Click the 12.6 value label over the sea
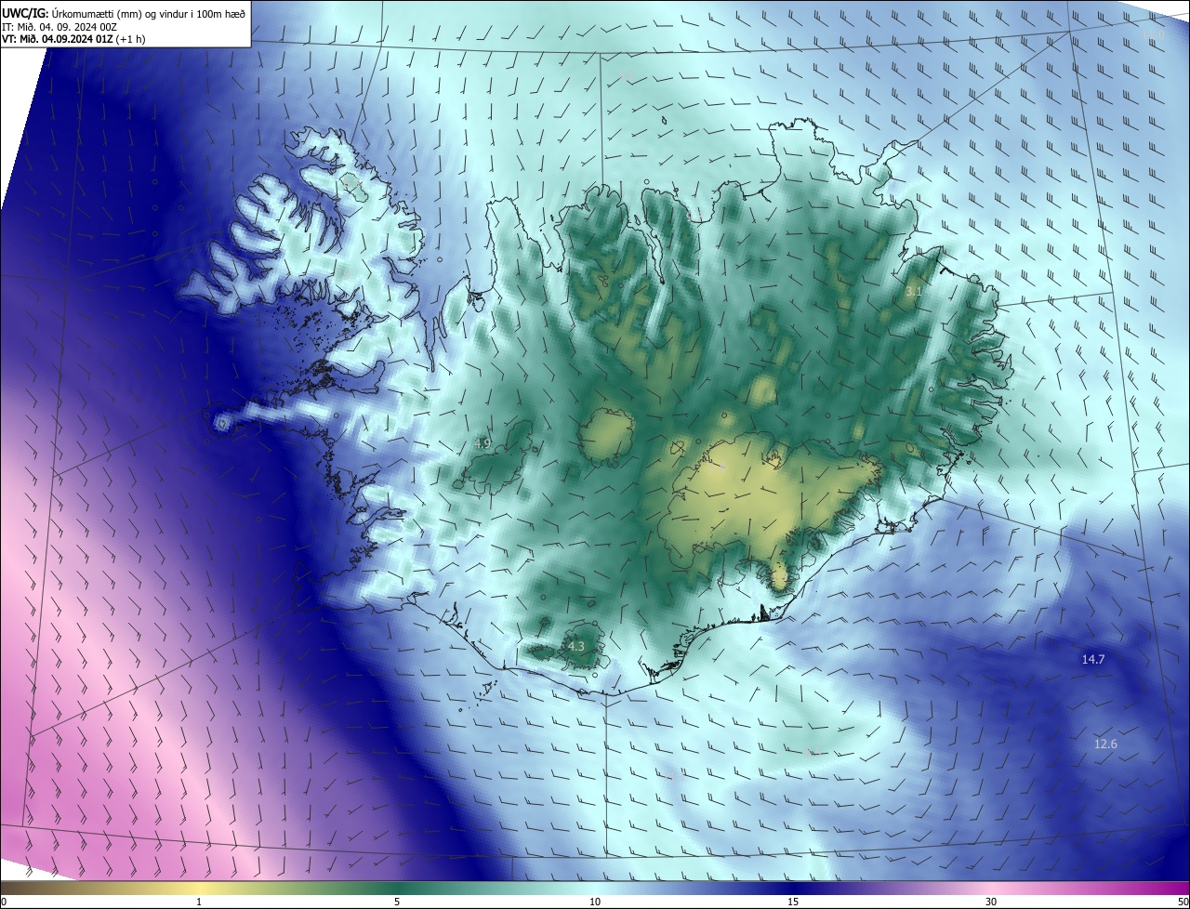Viewport: 1190px width, 909px height. tap(1105, 744)
